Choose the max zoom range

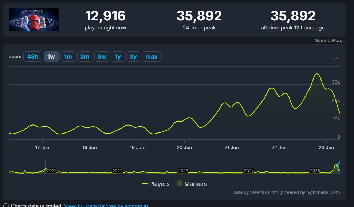152,57
